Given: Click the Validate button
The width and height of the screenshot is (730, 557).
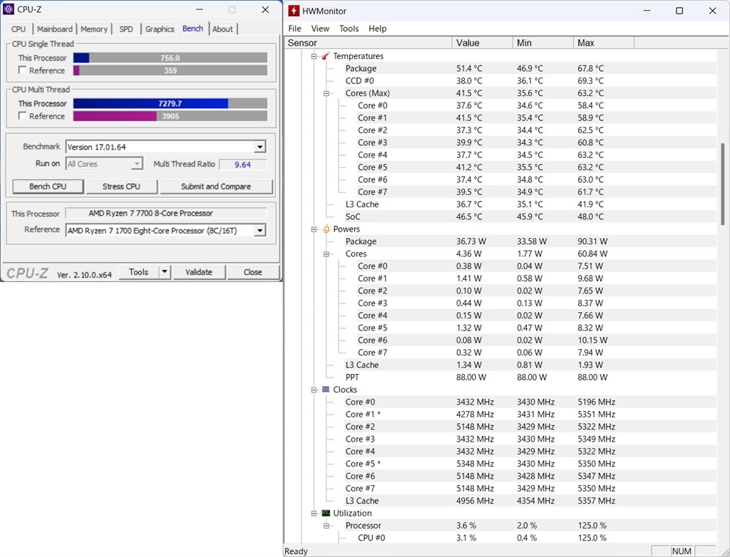Looking at the screenshot, I should [x=199, y=272].
